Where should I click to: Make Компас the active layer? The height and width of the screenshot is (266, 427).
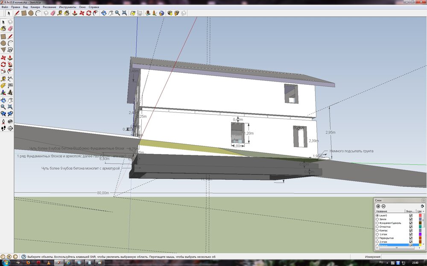377,230
